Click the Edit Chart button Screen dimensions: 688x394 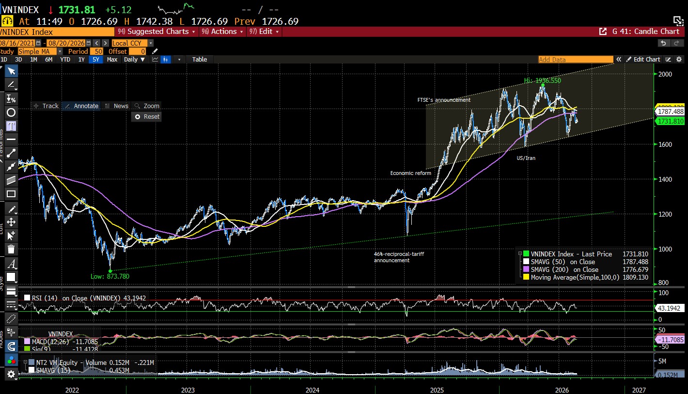coord(643,60)
